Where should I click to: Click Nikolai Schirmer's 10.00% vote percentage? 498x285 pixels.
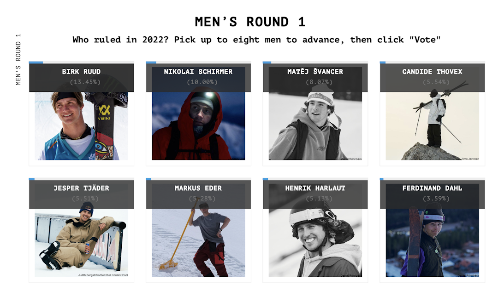[x=198, y=82]
